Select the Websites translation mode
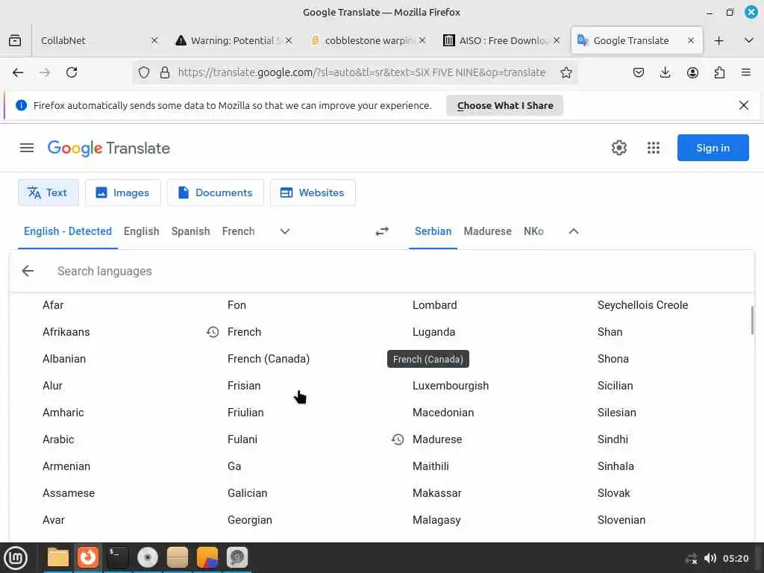This screenshot has width=764, height=573. click(313, 193)
